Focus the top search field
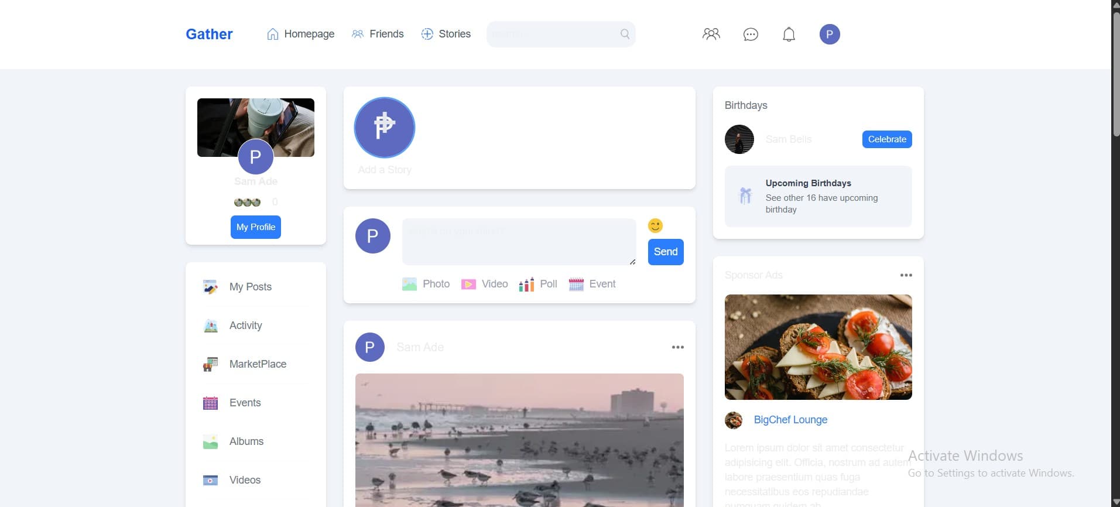 561,34
